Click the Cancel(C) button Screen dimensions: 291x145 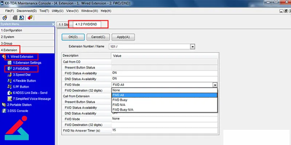click(98, 37)
